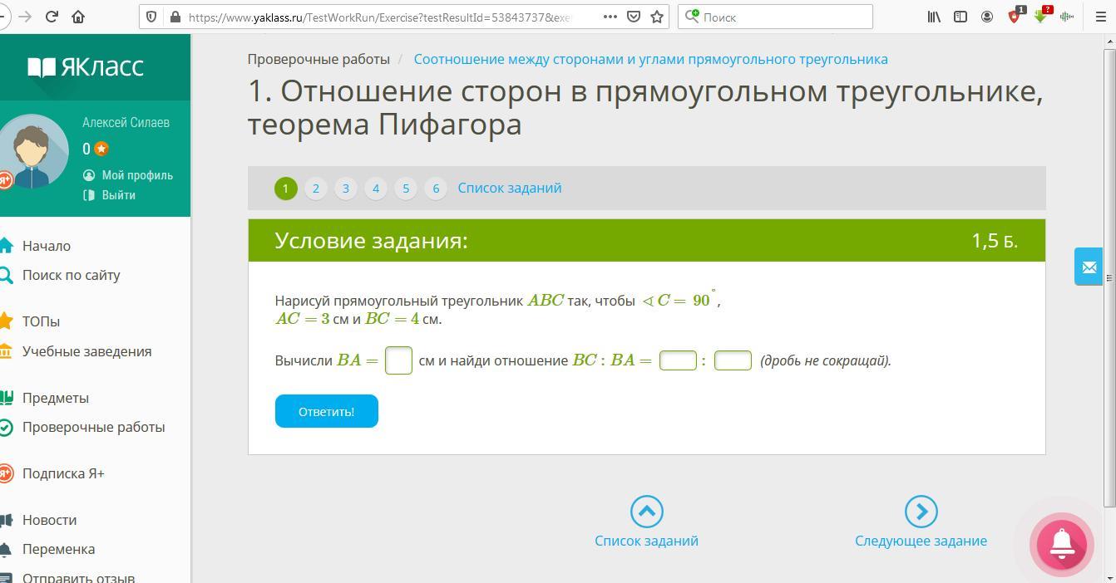Click the browser address bar URL
This screenshot has width=1116, height=583.
pos(379,17)
